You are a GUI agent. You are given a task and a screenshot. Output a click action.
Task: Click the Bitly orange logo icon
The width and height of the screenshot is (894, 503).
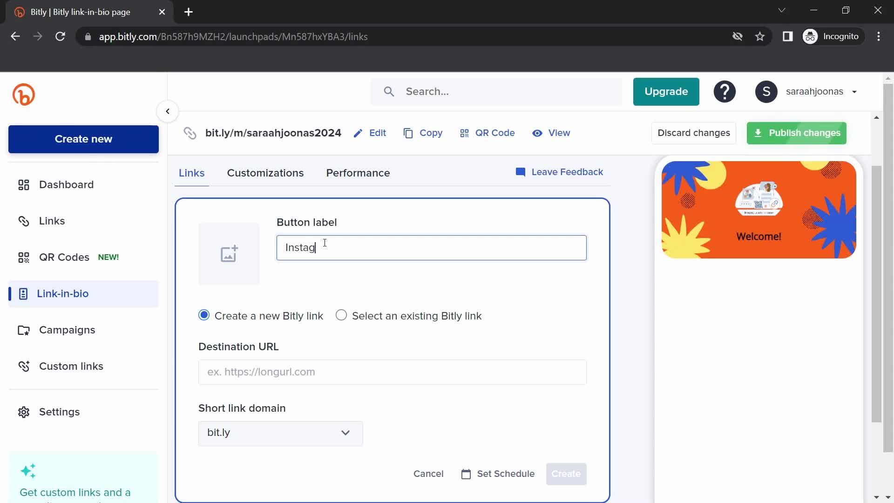pos(23,95)
